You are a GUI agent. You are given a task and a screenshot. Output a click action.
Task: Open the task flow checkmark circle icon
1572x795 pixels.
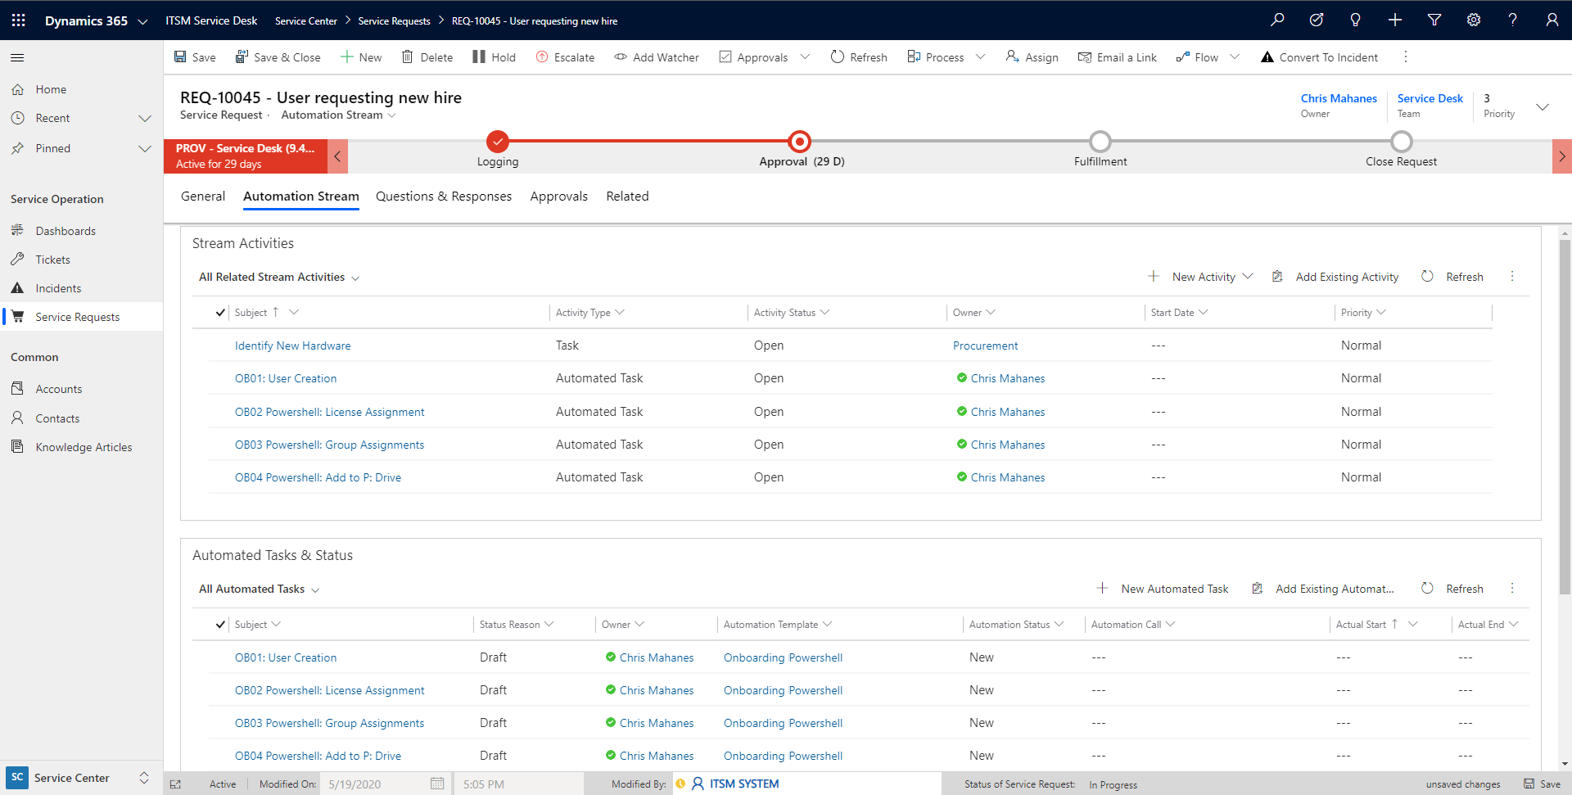point(1317,20)
